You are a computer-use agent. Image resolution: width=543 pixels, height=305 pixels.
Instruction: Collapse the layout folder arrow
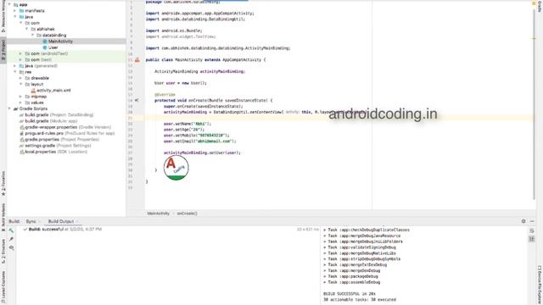pyautogui.click(x=20, y=84)
